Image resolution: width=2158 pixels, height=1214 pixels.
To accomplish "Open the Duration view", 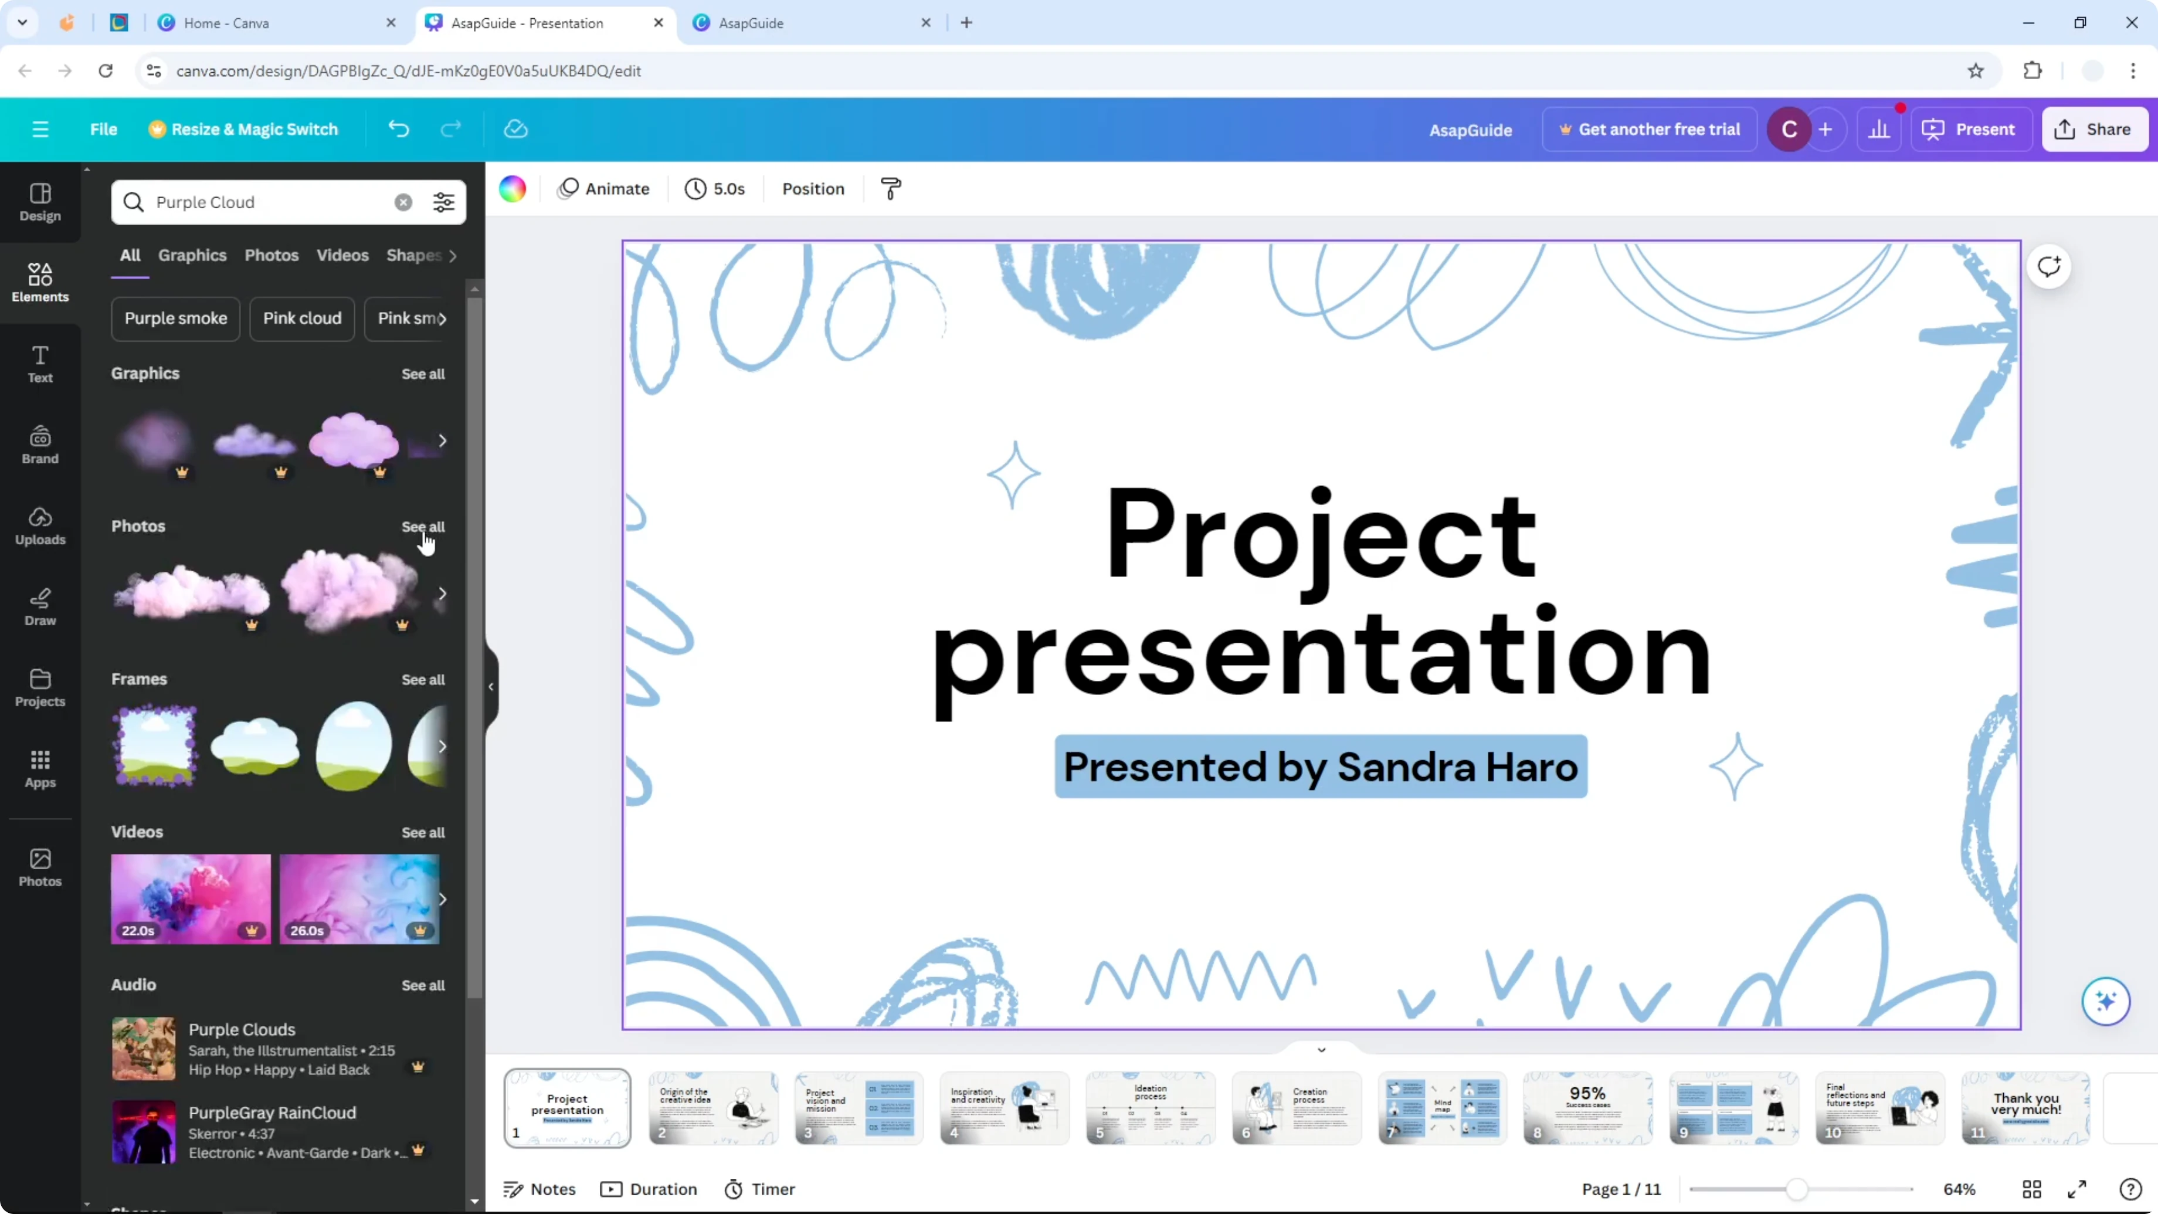I will (x=649, y=1189).
